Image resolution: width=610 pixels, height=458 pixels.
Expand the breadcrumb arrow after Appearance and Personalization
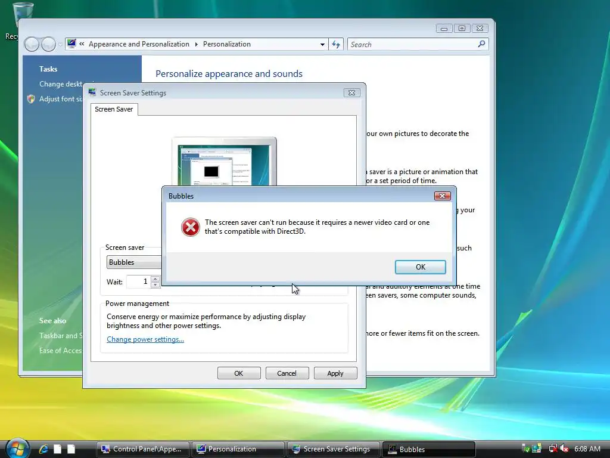[196, 44]
